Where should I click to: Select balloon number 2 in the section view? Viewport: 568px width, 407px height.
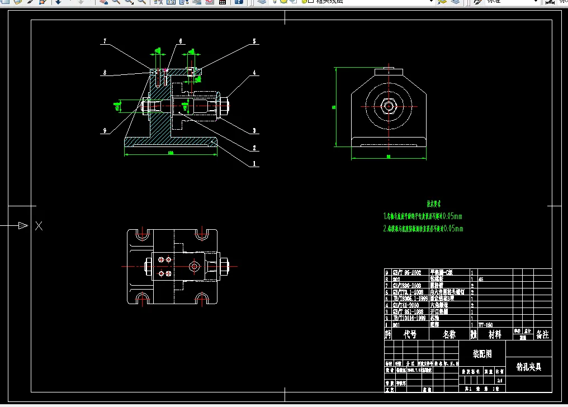(254, 148)
